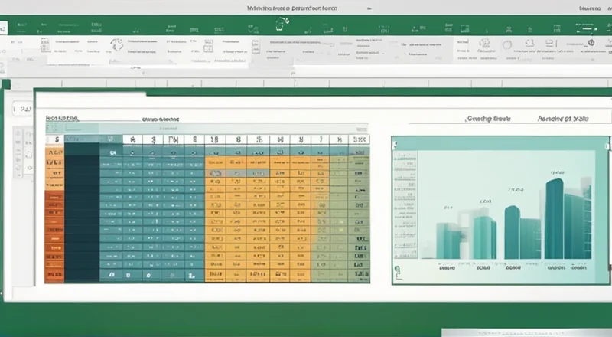
Task: Select the shortest leftmost bar in the chart
Action: click(450, 243)
